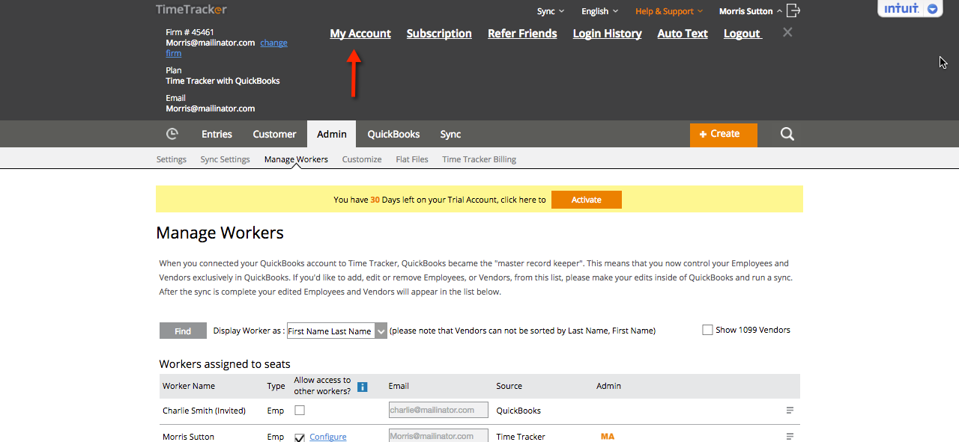Image resolution: width=959 pixels, height=442 pixels.
Task: Click the Find button
Action: click(183, 331)
